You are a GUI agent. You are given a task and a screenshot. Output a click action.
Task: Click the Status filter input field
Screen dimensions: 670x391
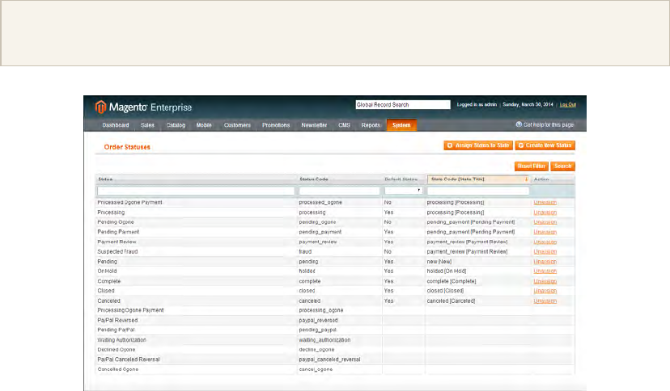click(196, 191)
